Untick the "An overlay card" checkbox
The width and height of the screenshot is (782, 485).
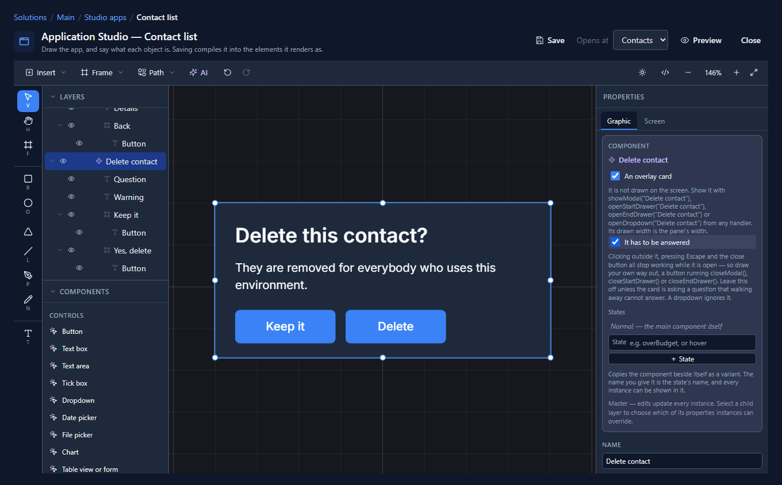[615, 176]
